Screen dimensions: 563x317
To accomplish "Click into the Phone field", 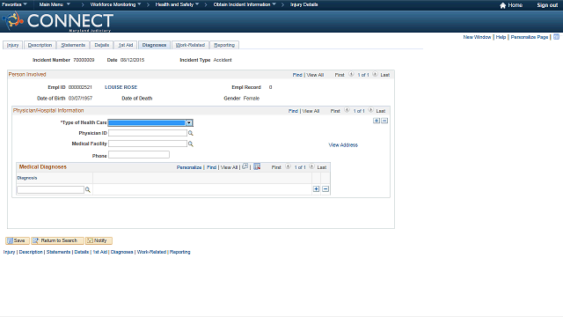I will click(x=139, y=155).
